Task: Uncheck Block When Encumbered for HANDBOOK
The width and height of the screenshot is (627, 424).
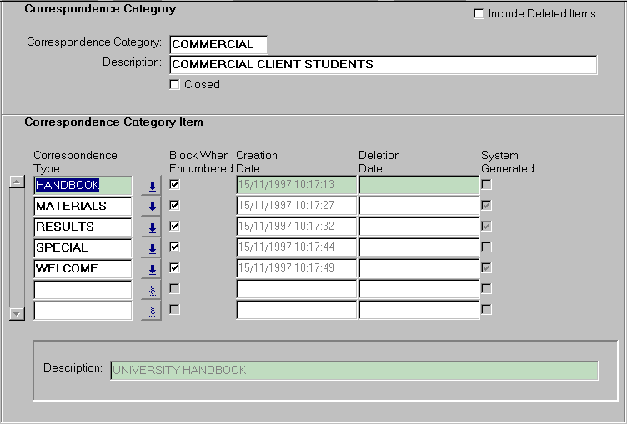Action: [174, 184]
